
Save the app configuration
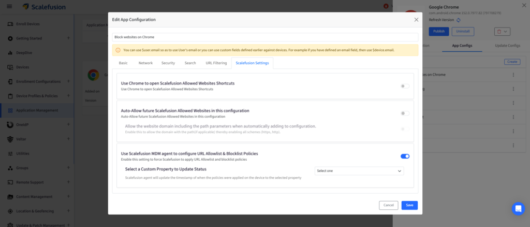pyautogui.click(x=410, y=205)
